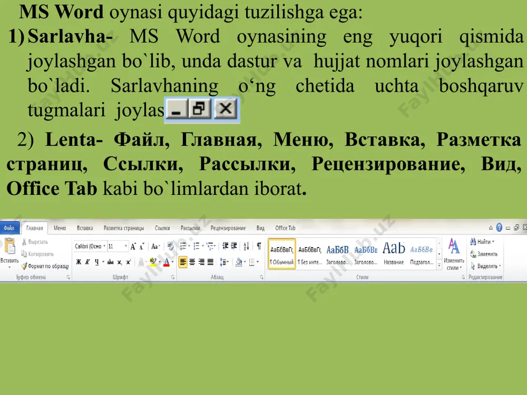Increase font size with the large A icon

click(133, 246)
